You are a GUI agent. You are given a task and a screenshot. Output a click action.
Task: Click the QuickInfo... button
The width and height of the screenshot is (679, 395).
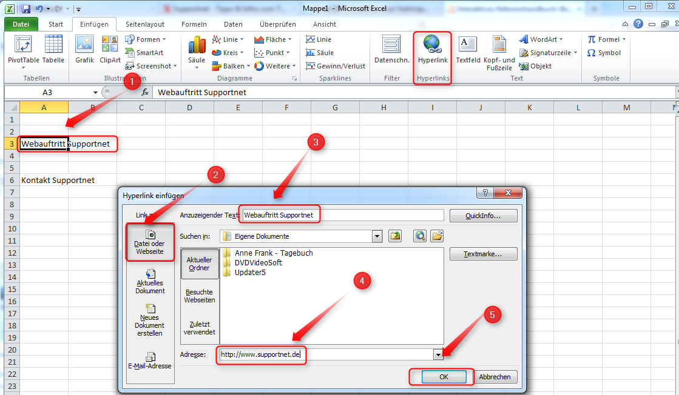point(483,216)
